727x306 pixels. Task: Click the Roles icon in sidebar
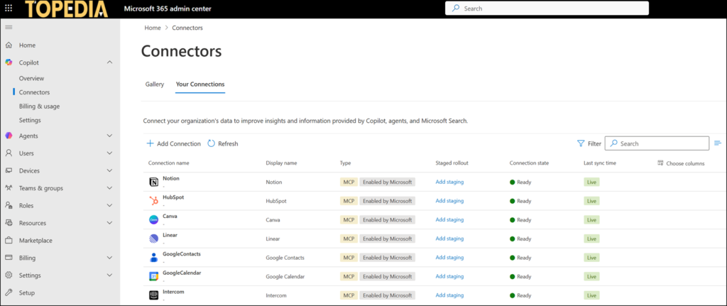coord(9,205)
